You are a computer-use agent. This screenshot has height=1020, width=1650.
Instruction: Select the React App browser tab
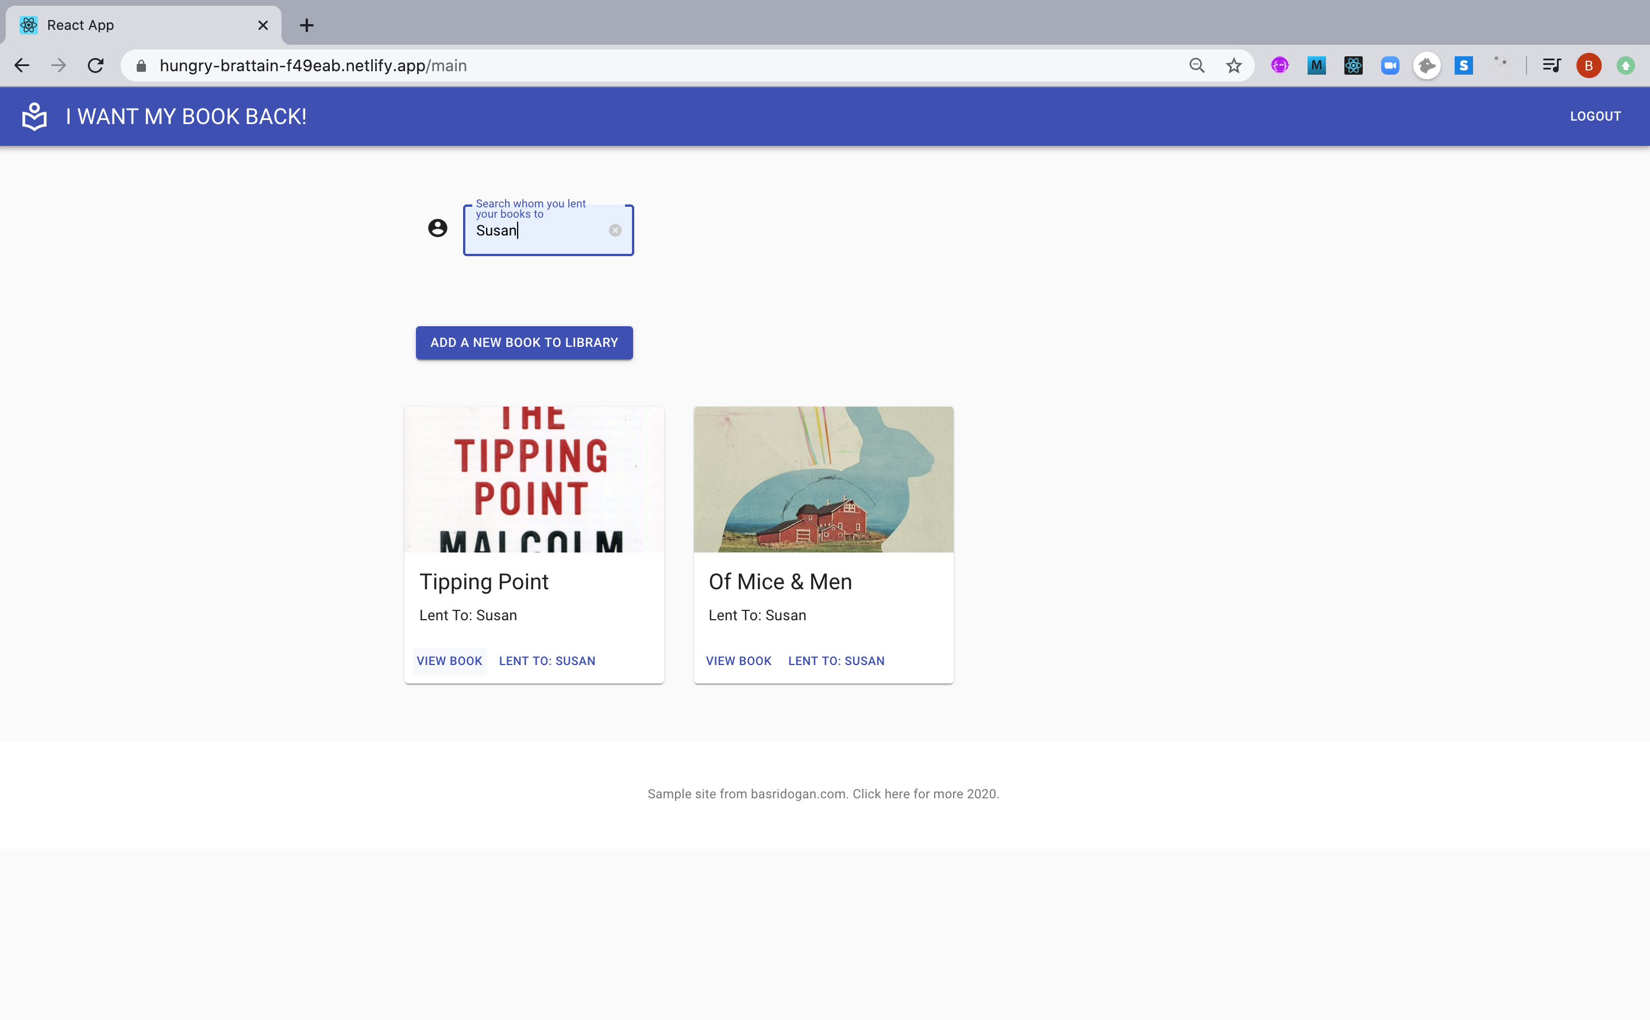click(144, 26)
